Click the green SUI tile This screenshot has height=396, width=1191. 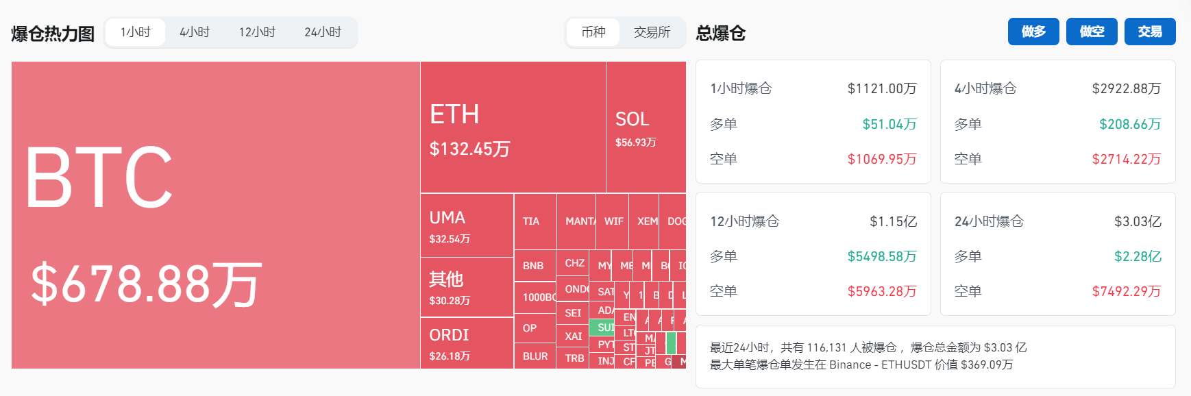(x=602, y=327)
